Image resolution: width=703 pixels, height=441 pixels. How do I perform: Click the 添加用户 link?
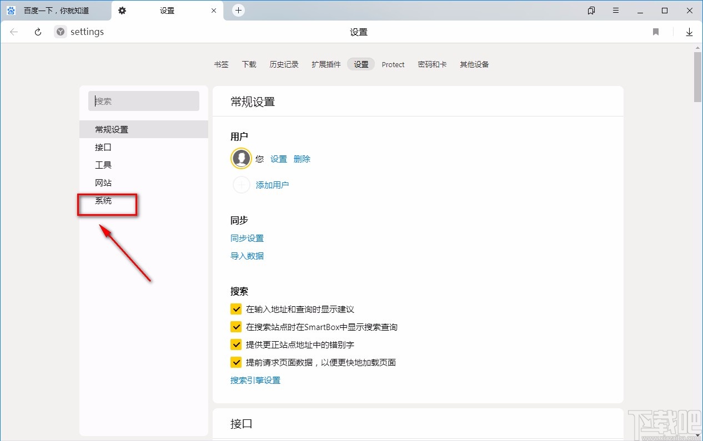(273, 185)
